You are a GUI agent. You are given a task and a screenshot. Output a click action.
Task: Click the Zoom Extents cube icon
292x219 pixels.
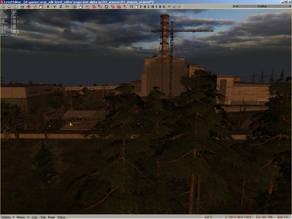point(132,7)
